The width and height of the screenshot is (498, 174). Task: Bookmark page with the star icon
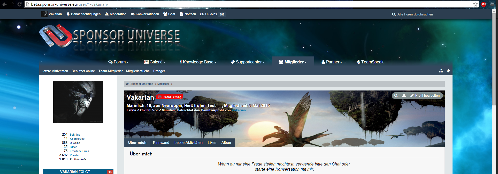(x=475, y=4)
